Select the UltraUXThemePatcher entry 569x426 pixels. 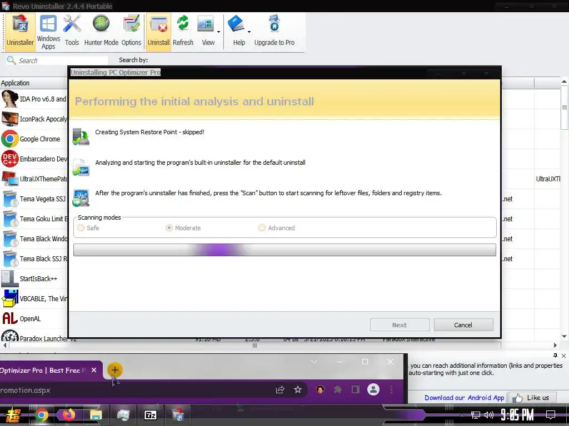(x=34, y=179)
